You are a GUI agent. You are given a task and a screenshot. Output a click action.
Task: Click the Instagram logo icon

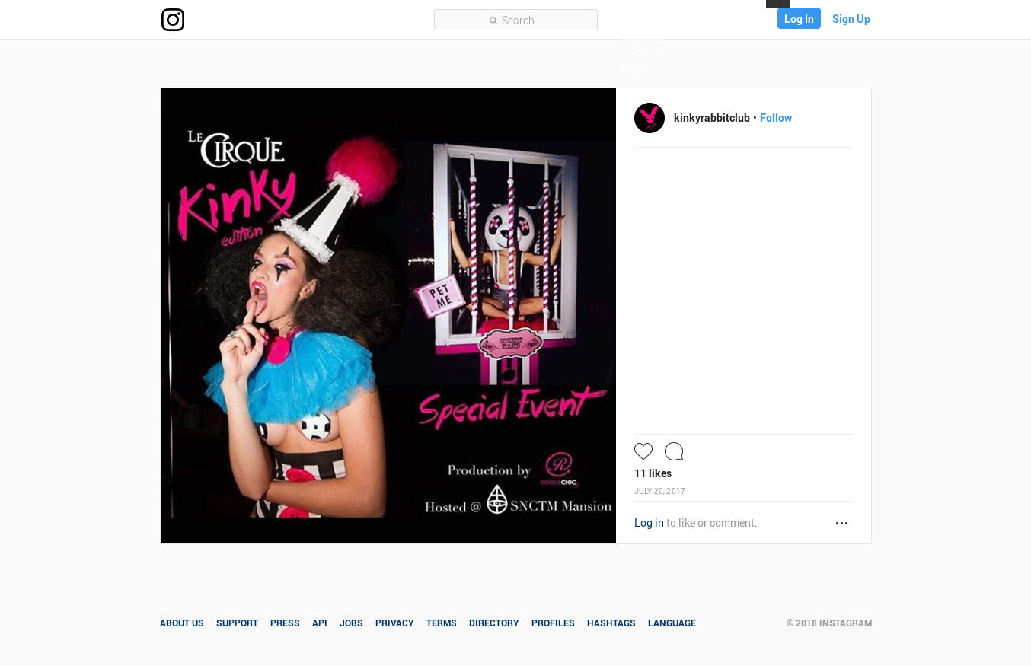tap(173, 20)
